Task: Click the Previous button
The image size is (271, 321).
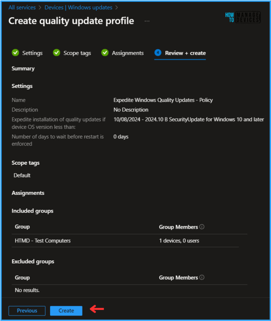Action: pyautogui.click(x=27, y=311)
